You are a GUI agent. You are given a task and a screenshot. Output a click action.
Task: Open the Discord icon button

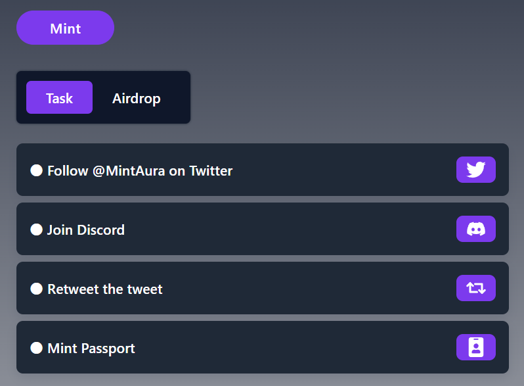tap(476, 229)
